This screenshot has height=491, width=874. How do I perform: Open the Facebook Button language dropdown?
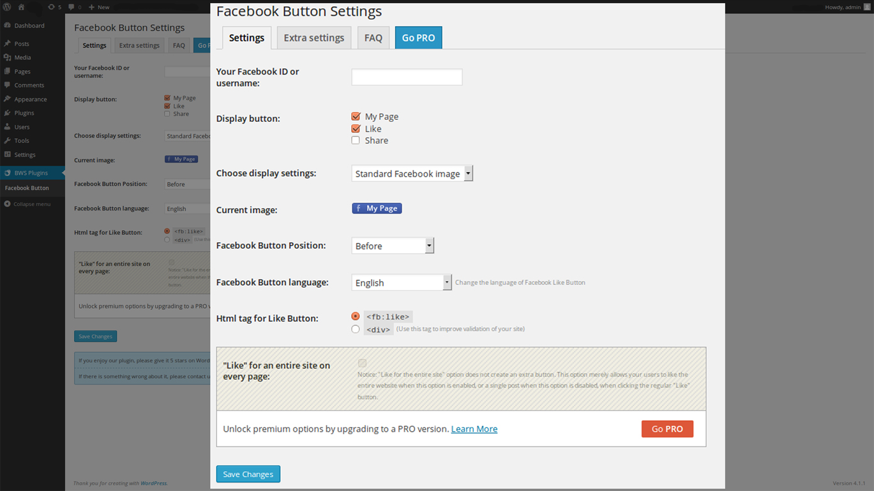[401, 282]
